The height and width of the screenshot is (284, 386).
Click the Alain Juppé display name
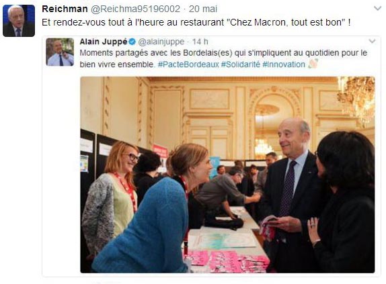(x=104, y=42)
